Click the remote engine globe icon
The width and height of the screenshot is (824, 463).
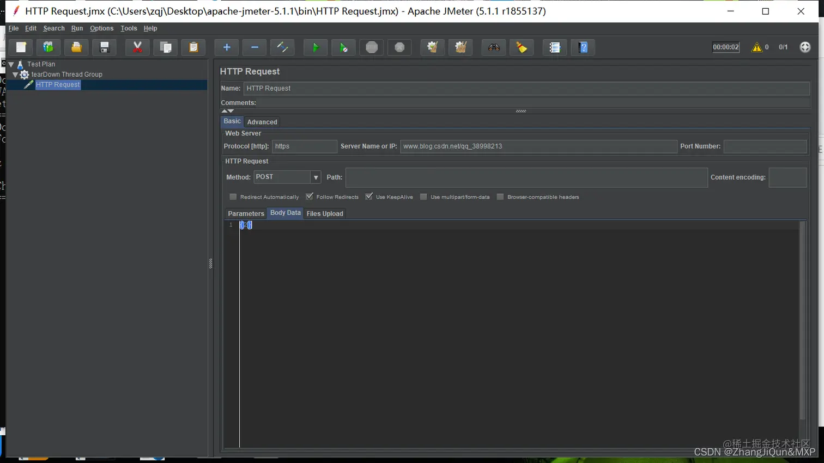tap(805, 47)
